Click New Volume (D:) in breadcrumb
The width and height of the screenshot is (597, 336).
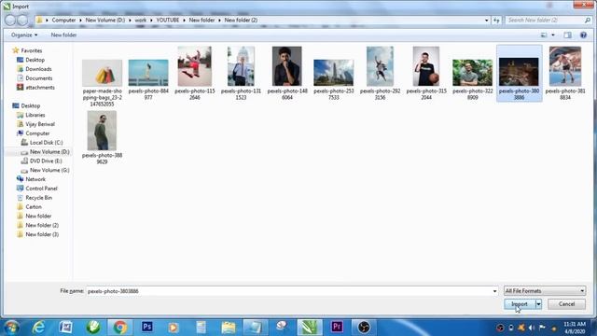tap(105, 21)
